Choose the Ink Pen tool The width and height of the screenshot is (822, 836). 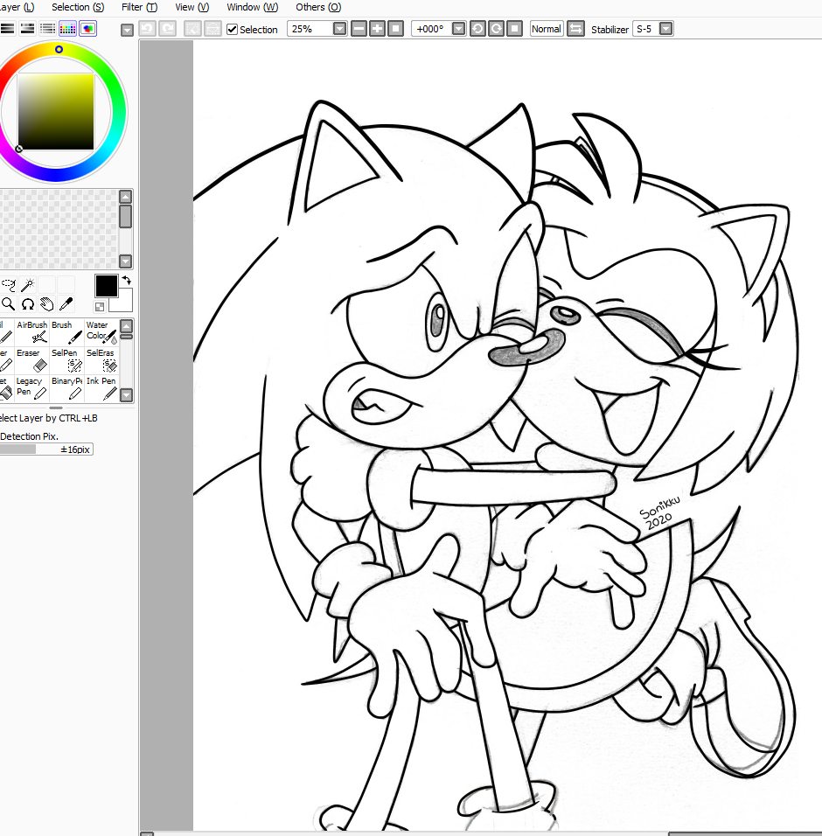pos(101,388)
